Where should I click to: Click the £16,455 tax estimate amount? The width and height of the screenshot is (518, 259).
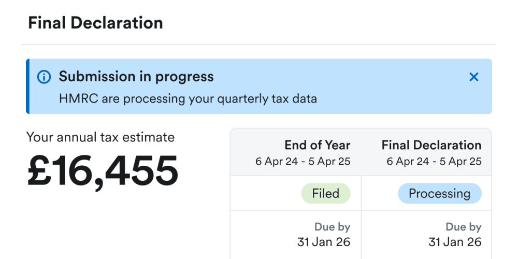[103, 171]
